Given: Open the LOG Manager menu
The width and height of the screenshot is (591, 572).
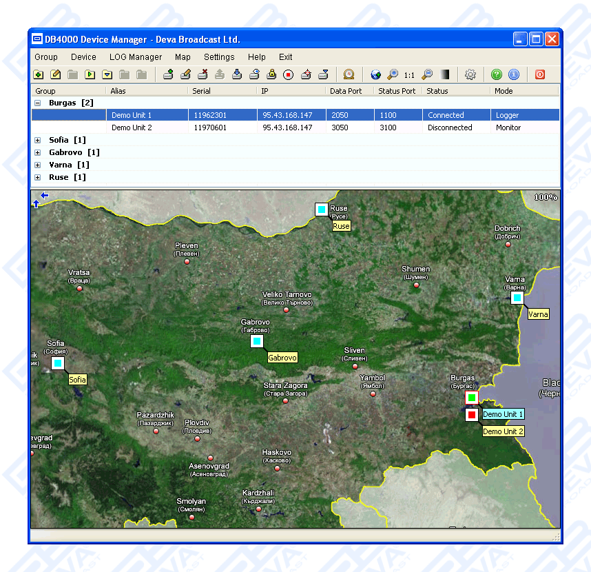Looking at the screenshot, I should tap(136, 57).
